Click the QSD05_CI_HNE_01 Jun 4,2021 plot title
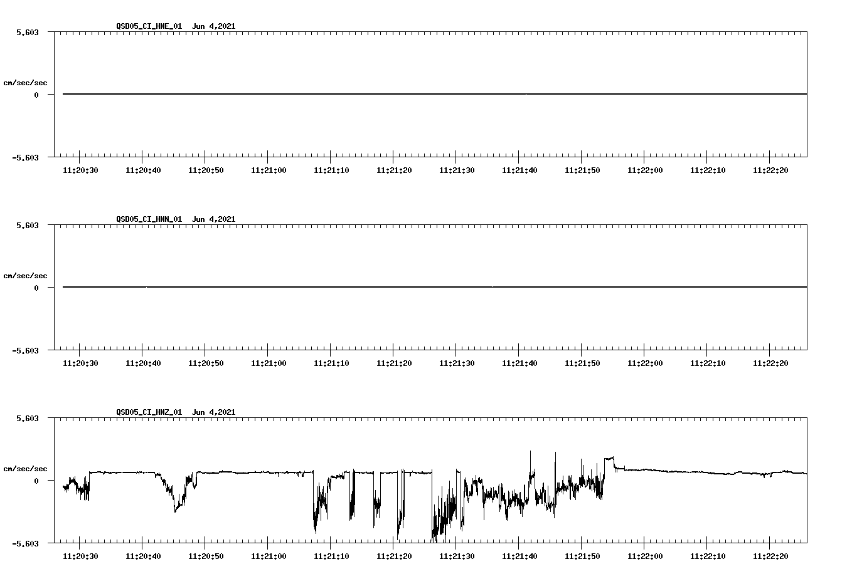This screenshot has width=852, height=579. (x=176, y=26)
